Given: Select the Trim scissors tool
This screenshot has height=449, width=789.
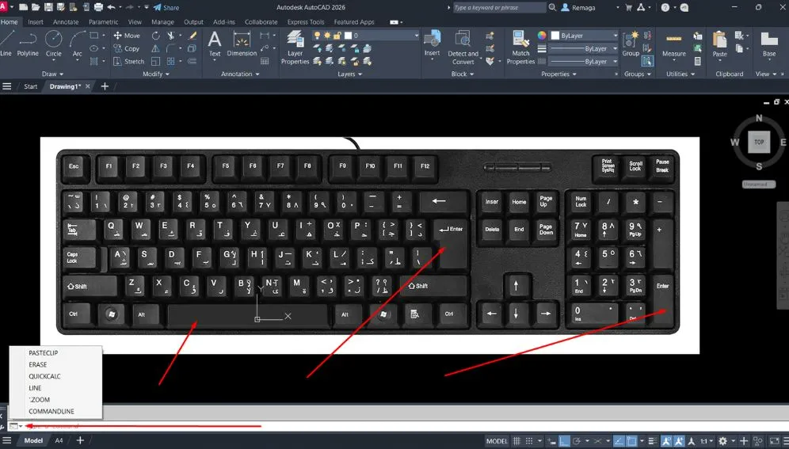Looking at the screenshot, I should pyautogui.click(x=171, y=36).
